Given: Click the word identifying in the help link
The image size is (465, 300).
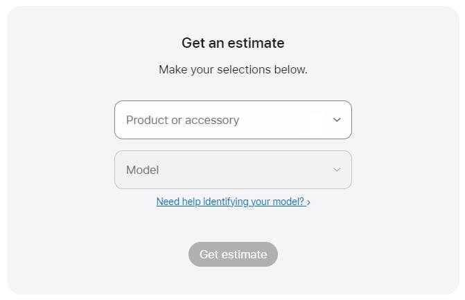Looking at the screenshot, I should click(x=225, y=202).
